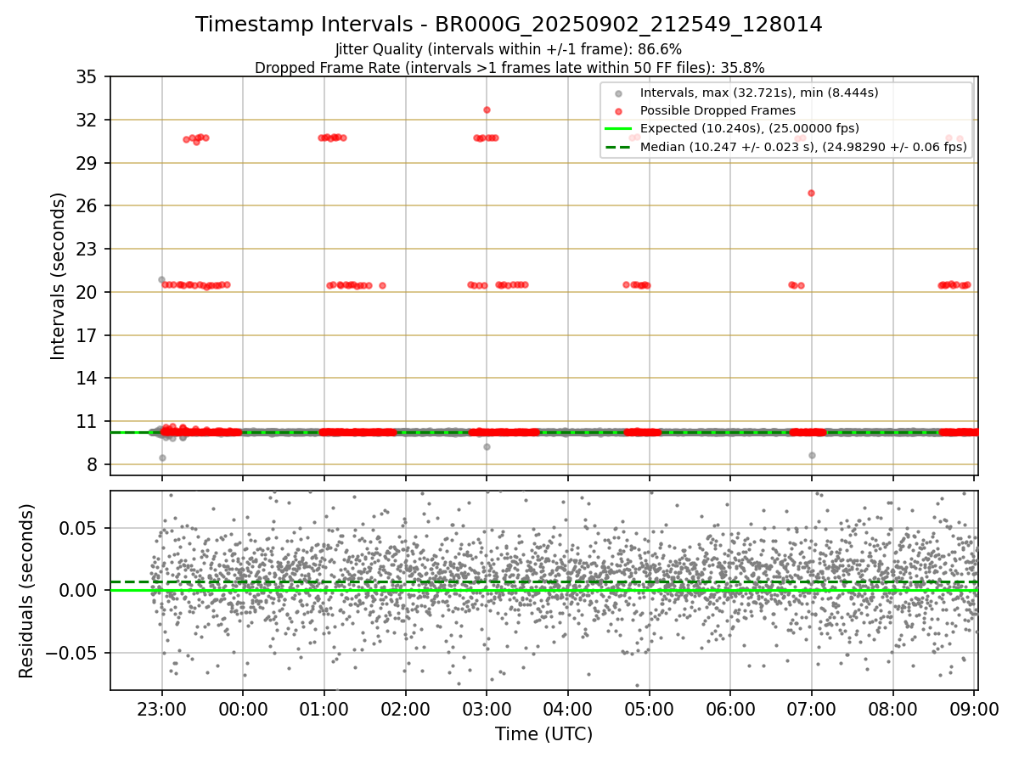Click the 'Dropped Frame Rate' subtitle line
The width and height of the screenshot is (1019, 764).
509,67
